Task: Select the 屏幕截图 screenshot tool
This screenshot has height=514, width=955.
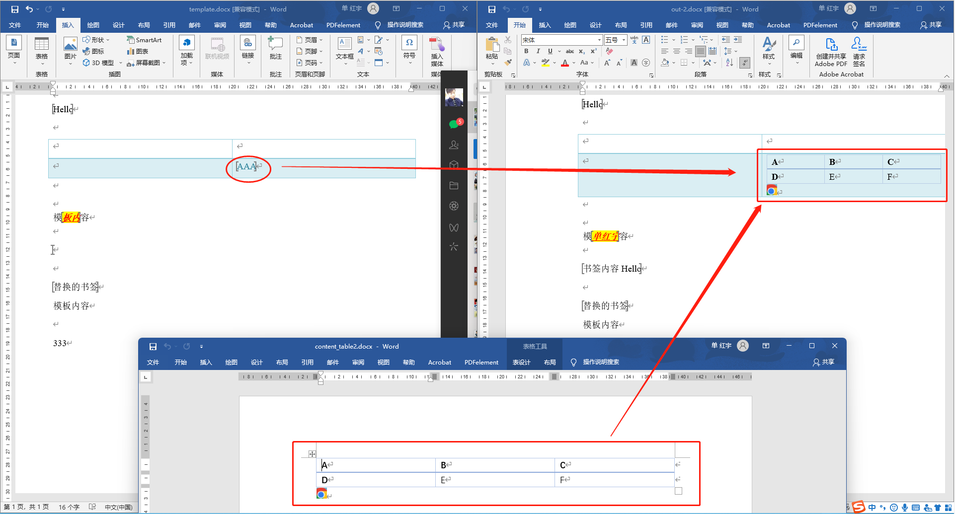Action: click(145, 63)
